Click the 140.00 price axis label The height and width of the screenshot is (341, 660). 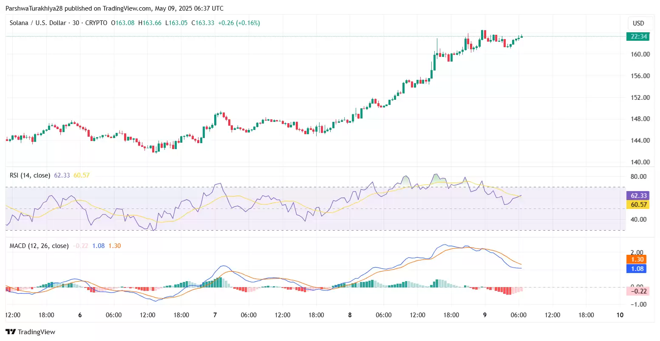click(x=640, y=162)
